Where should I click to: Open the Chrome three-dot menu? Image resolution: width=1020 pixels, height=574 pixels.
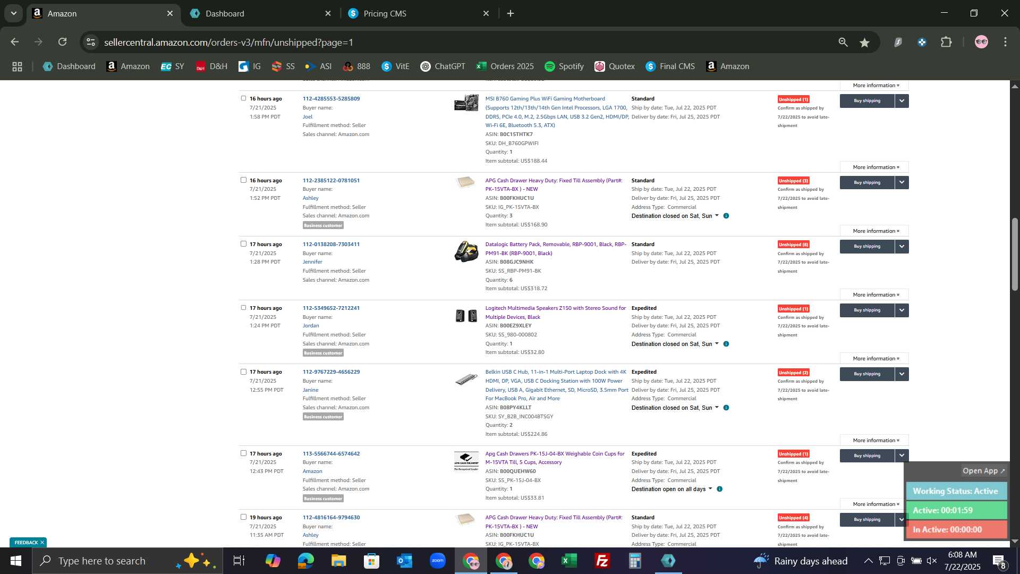click(1005, 42)
